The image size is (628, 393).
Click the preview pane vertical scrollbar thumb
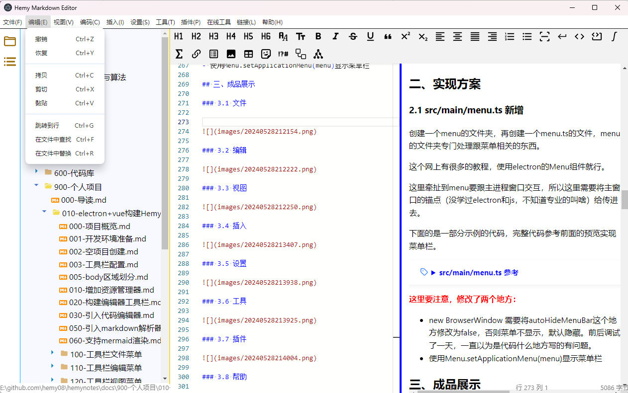(x=624, y=200)
